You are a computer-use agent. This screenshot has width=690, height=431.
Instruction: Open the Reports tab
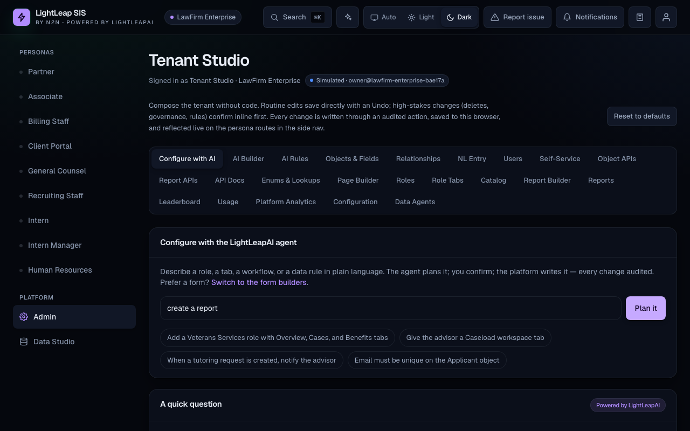coord(601,180)
